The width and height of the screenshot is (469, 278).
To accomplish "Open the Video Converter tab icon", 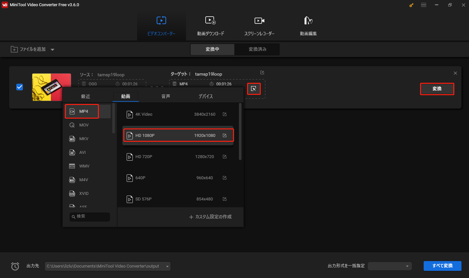I will [x=161, y=21].
